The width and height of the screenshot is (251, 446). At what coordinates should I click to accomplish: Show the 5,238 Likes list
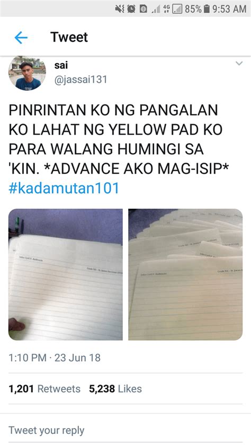pyautogui.click(x=115, y=389)
